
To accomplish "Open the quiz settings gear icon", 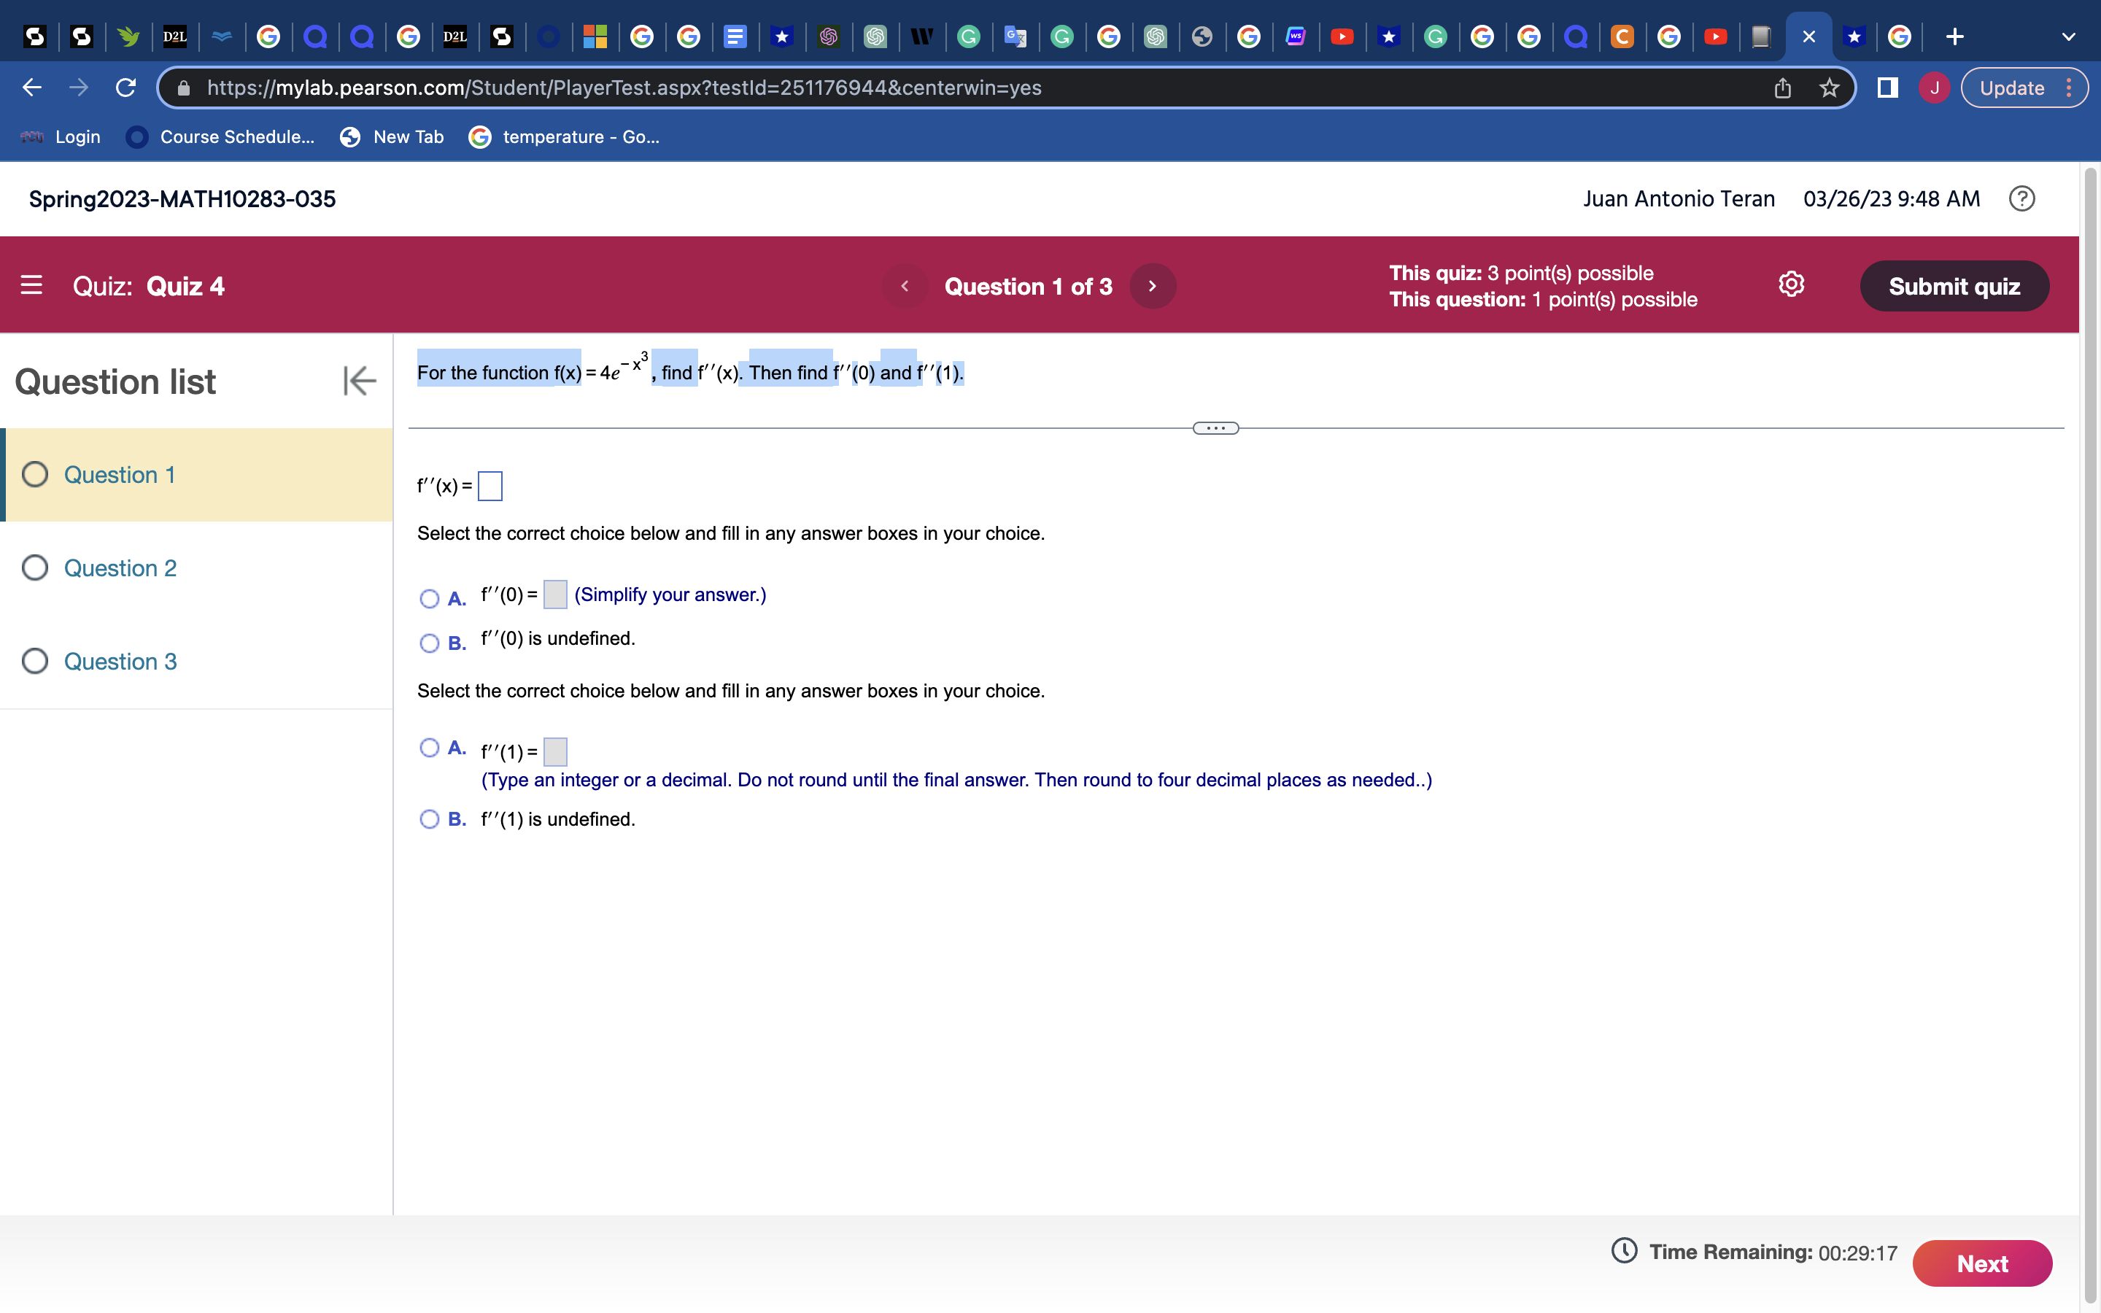I will click(x=1790, y=284).
